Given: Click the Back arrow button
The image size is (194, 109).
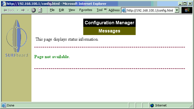Looking at the screenshot, I should [9, 10].
